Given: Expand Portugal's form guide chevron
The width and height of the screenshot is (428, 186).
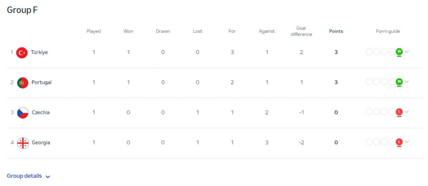Looking at the screenshot, I should pos(407,82).
